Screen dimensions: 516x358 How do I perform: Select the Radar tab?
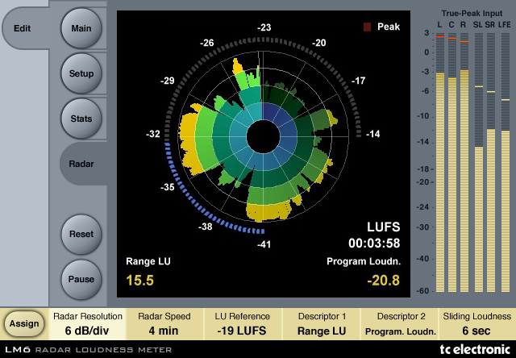coord(81,164)
